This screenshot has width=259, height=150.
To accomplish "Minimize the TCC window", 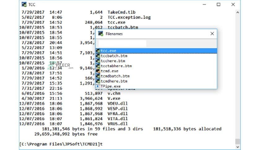I will click(204, 4).
